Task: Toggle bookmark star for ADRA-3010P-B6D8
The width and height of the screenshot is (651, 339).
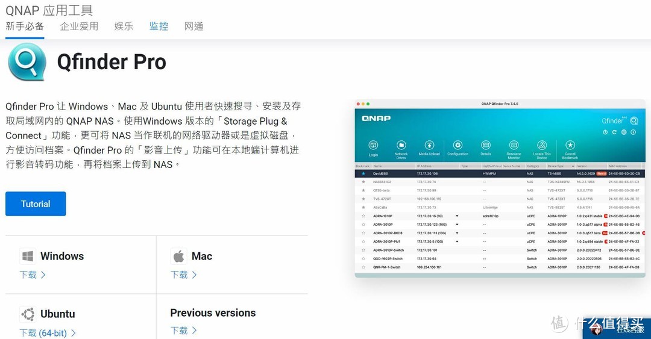Action: point(363,233)
